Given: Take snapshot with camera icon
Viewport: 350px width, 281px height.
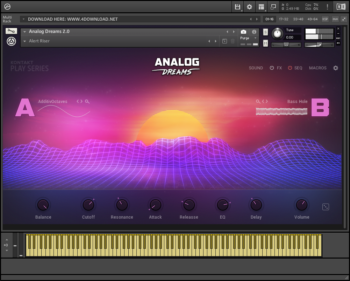Looking at the screenshot, I should point(243,32).
